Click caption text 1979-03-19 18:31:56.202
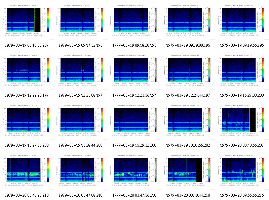Image resolution: width=269 pixels, height=200 pixels. tap(188, 145)
